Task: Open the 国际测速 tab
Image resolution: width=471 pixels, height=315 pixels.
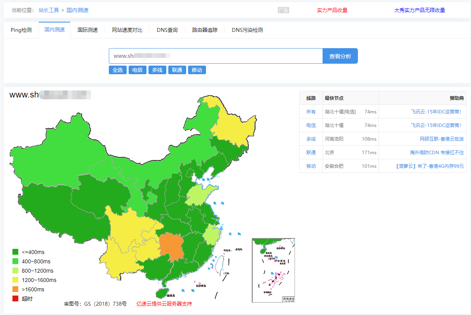Action: pos(87,30)
